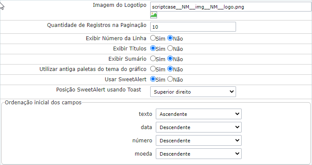Select Não for Exibir Sumário

pos(170,59)
